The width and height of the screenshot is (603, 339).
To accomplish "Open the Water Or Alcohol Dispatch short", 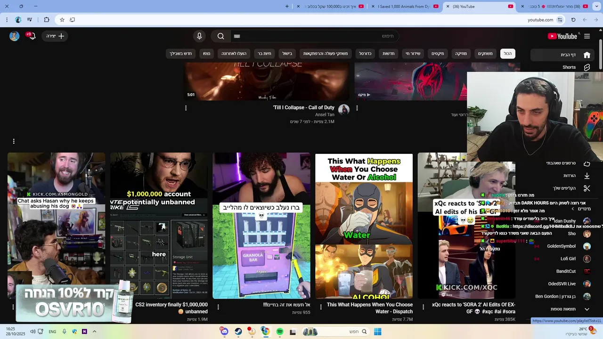I will pyautogui.click(x=364, y=226).
